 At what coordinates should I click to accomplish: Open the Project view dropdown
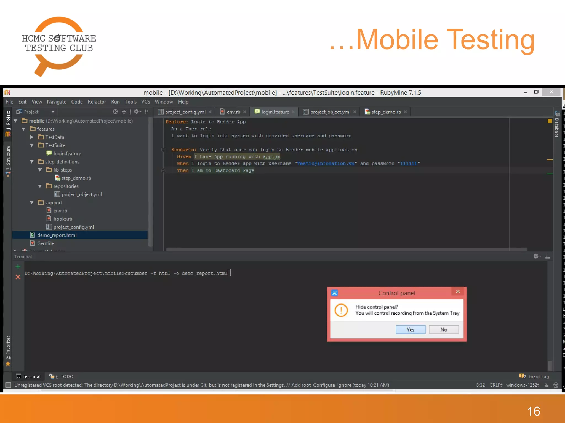(53, 112)
